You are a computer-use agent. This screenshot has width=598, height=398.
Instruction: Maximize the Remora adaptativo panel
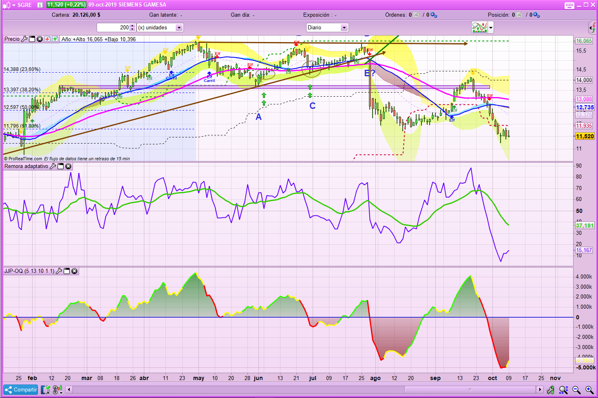click(x=60, y=166)
